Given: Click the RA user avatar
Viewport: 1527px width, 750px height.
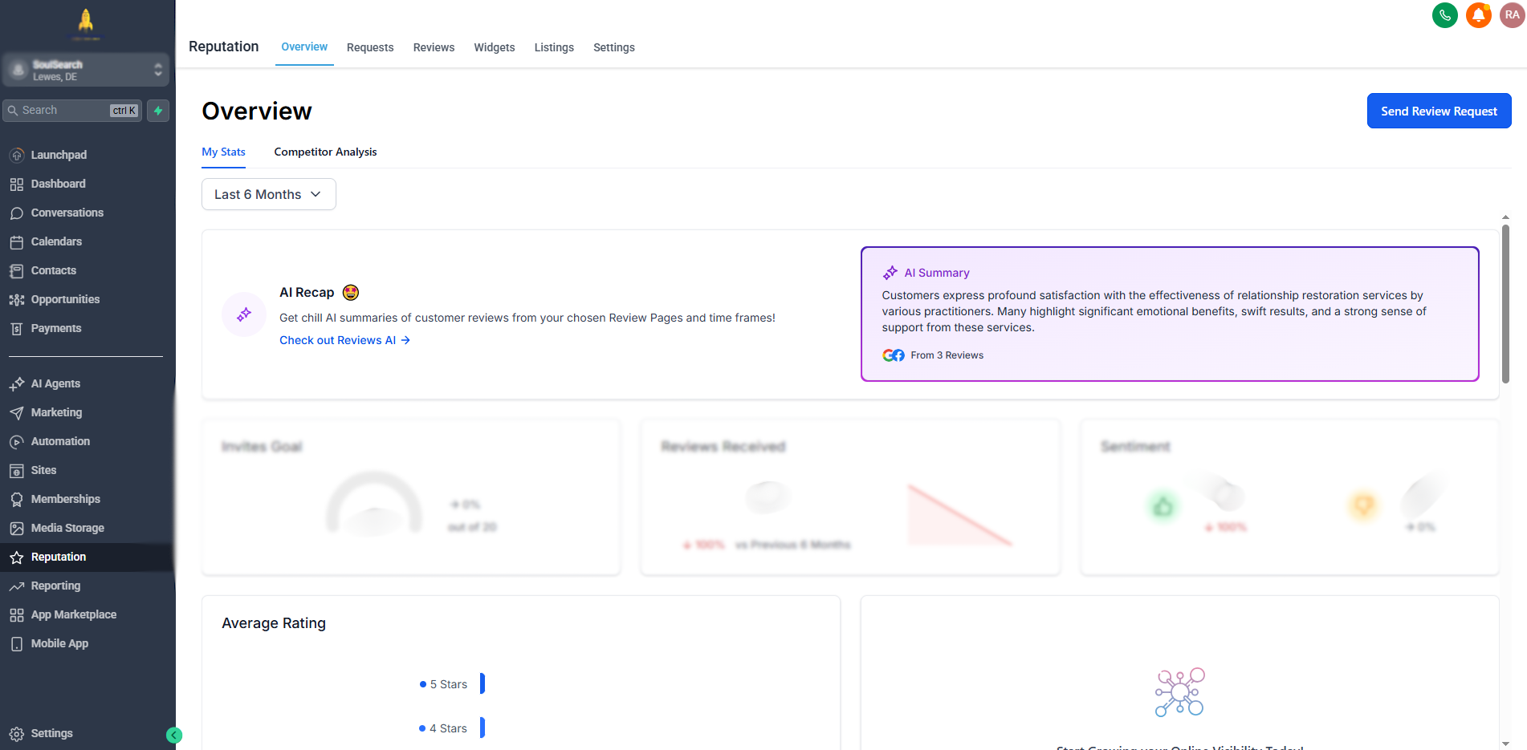Looking at the screenshot, I should [x=1512, y=15].
